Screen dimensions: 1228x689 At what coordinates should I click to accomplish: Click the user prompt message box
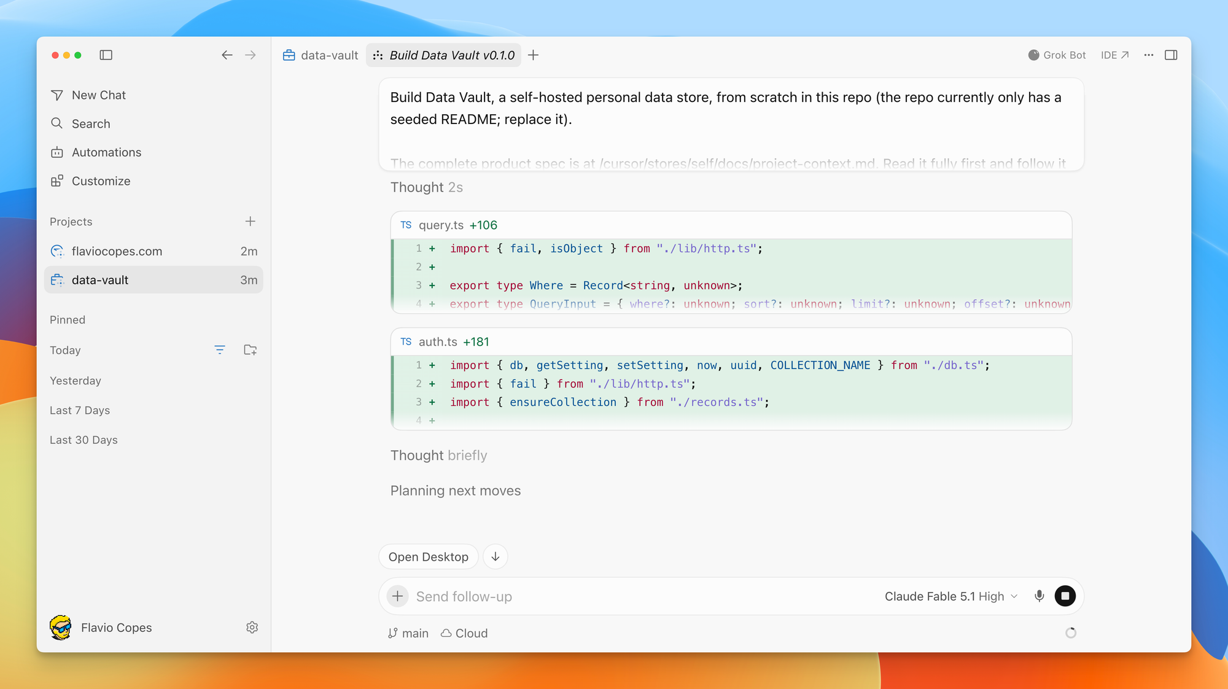click(x=731, y=124)
